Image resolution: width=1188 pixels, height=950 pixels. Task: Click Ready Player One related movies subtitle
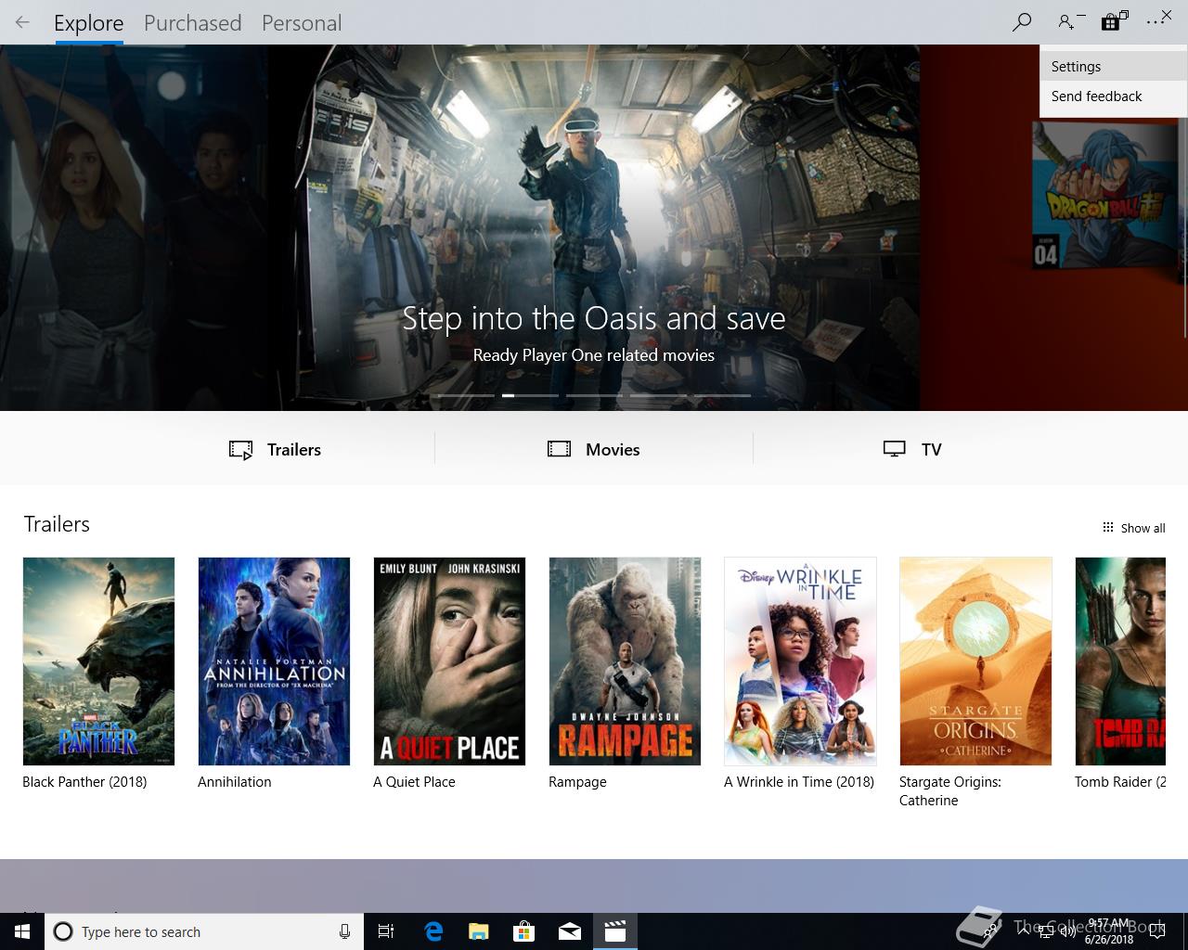[x=594, y=355]
